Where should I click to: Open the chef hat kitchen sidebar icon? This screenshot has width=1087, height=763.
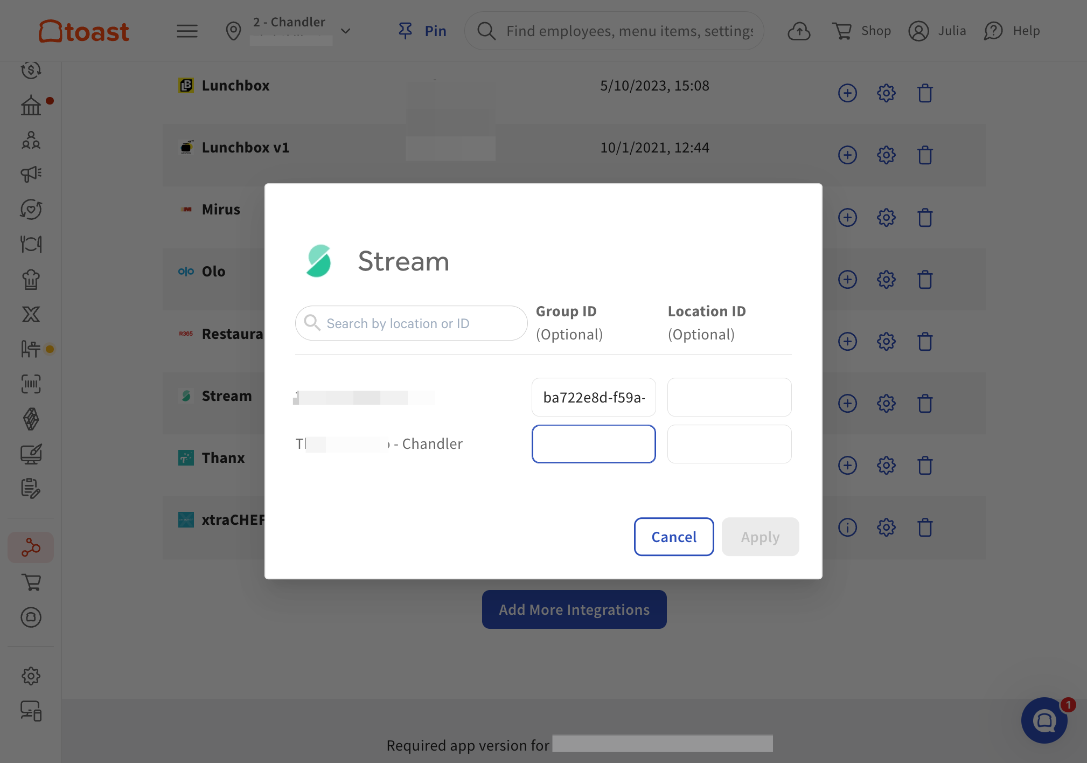31,279
